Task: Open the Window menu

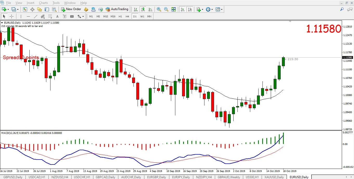Action: pos(70,3)
